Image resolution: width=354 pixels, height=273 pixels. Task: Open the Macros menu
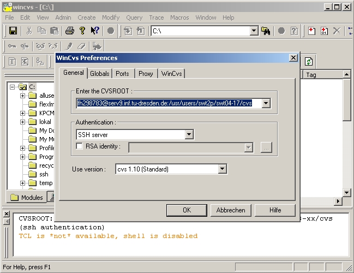pos(179,17)
